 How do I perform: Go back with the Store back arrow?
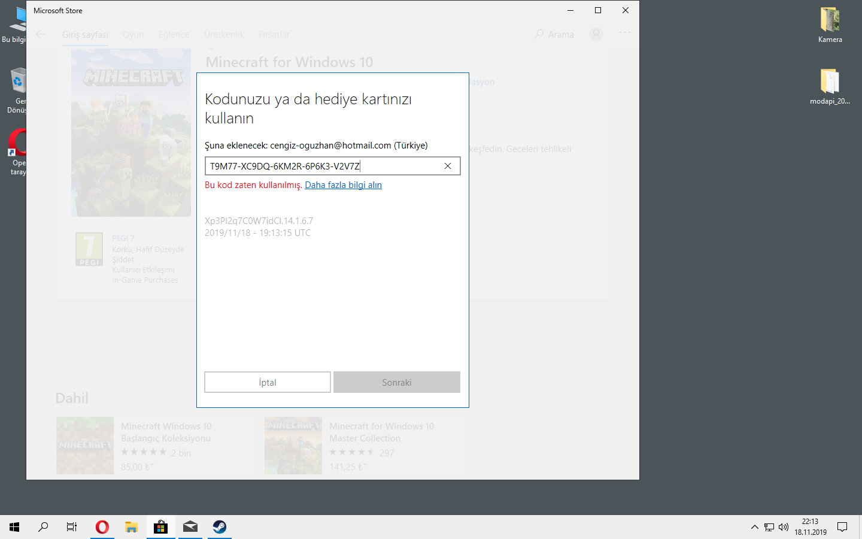[41, 34]
